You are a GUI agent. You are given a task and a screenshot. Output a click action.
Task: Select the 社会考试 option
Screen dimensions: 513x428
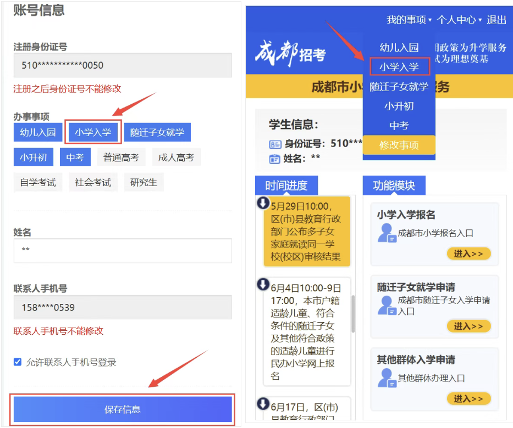(93, 182)
